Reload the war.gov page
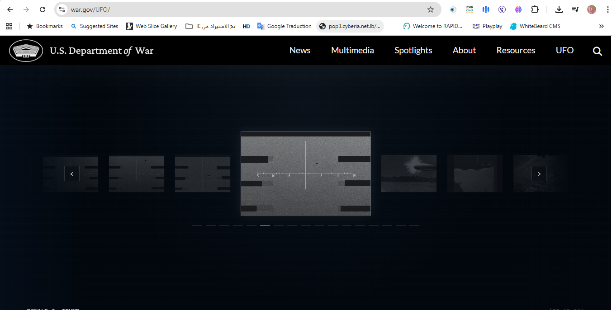 43,9
